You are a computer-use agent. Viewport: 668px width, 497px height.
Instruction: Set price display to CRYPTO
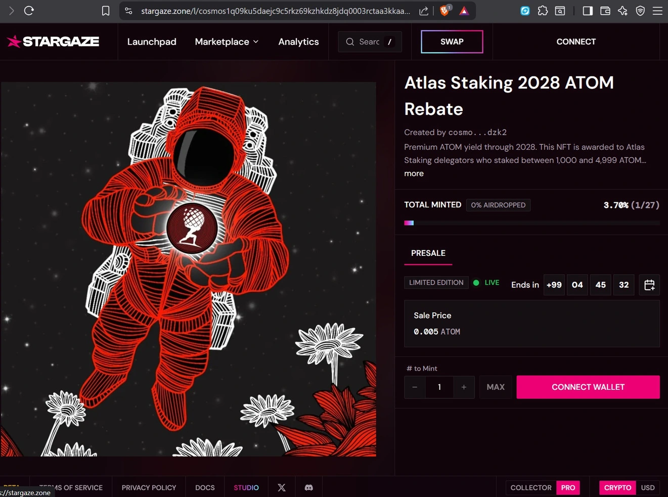click(x=617, y=487)
